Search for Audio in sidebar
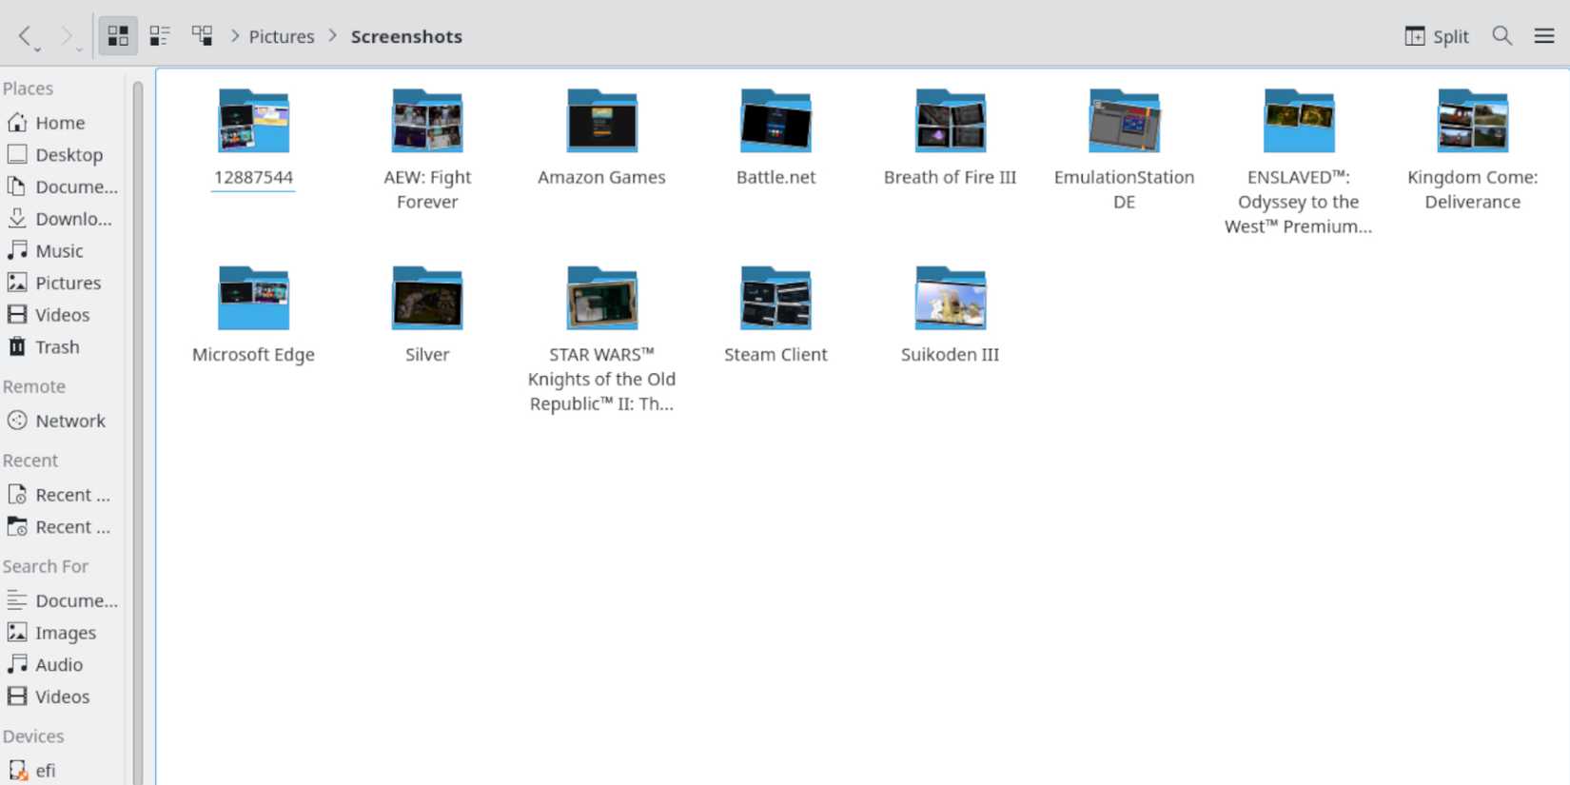Screen dimensions: 1570x785 click(x=62, y=665)
